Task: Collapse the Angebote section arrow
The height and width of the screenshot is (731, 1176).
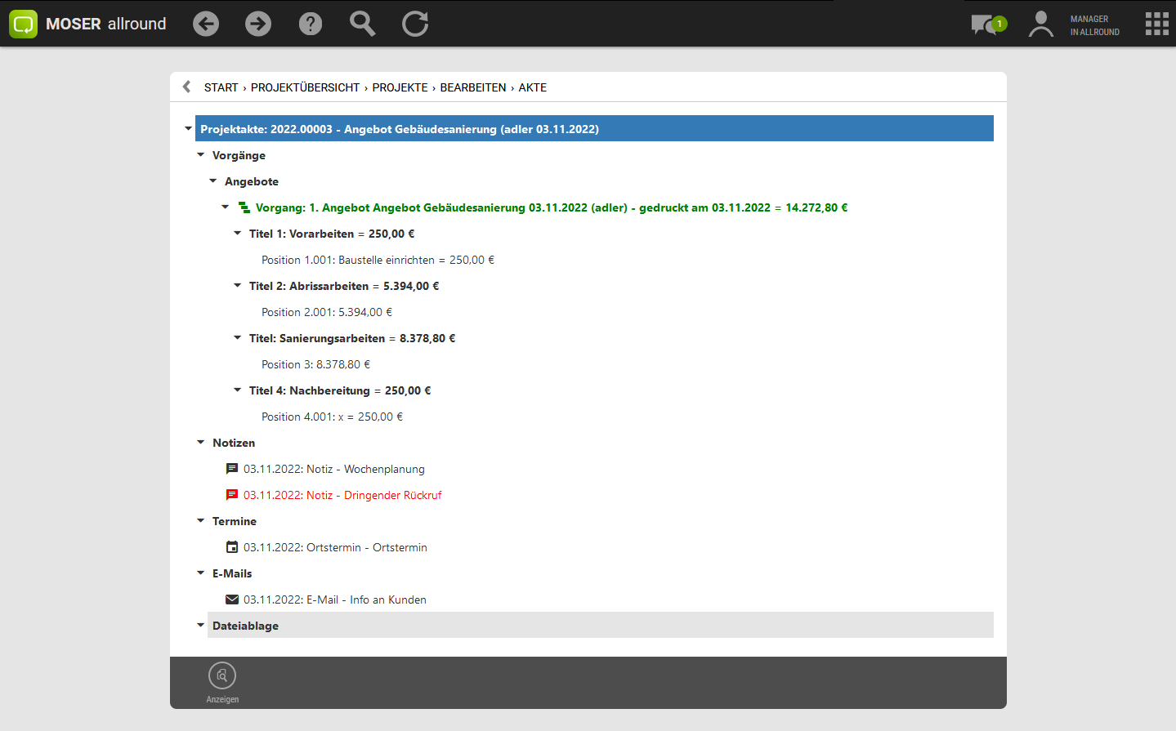Action: click(x=213, y=181)
